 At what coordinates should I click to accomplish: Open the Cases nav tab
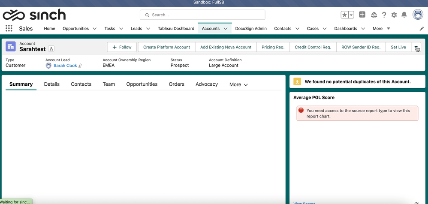pyautogui.click(x=313, y=28)
